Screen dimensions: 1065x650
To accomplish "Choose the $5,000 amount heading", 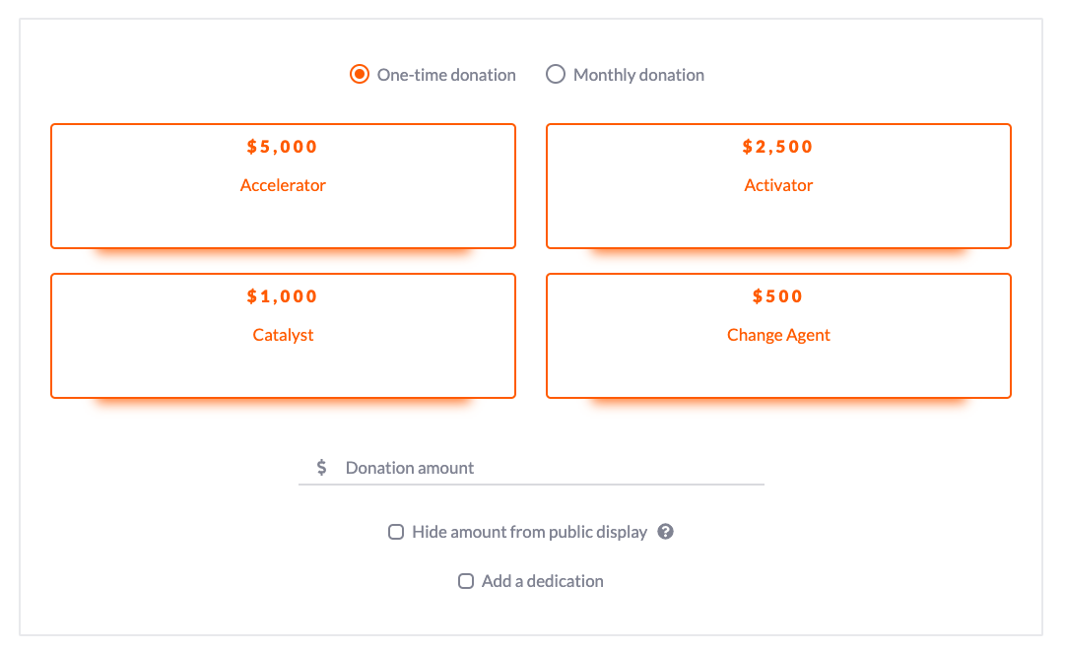I will pos(283,147).
